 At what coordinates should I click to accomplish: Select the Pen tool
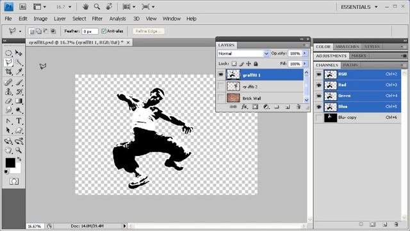point(8,121)
